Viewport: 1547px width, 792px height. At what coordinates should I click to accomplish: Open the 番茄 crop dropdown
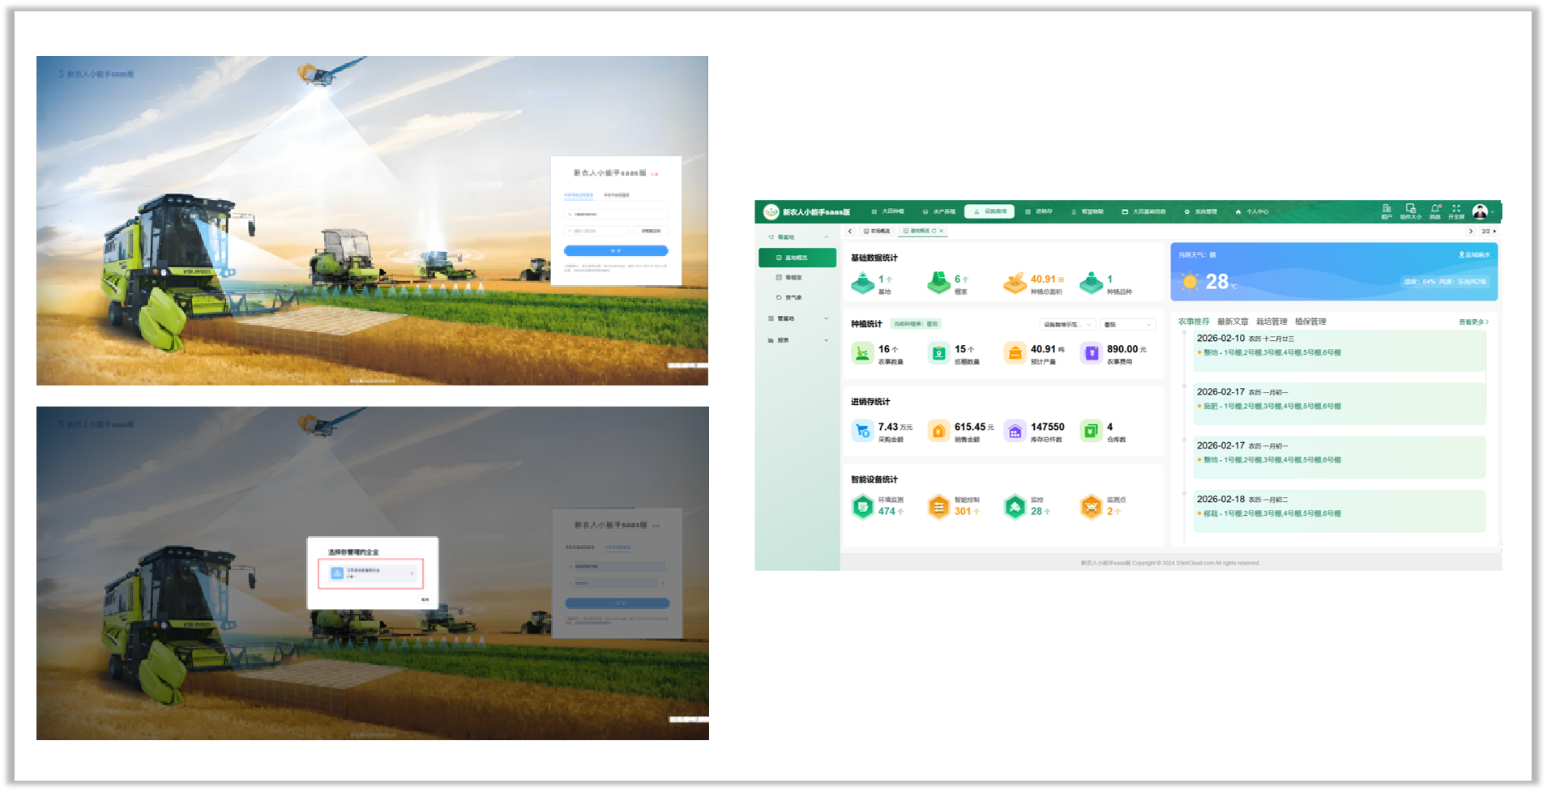coord(1129,325)
